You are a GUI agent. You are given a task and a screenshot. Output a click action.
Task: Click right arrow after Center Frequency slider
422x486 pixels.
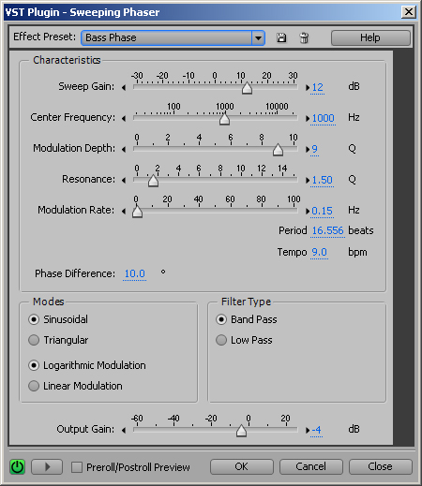[x=308, y=119]
